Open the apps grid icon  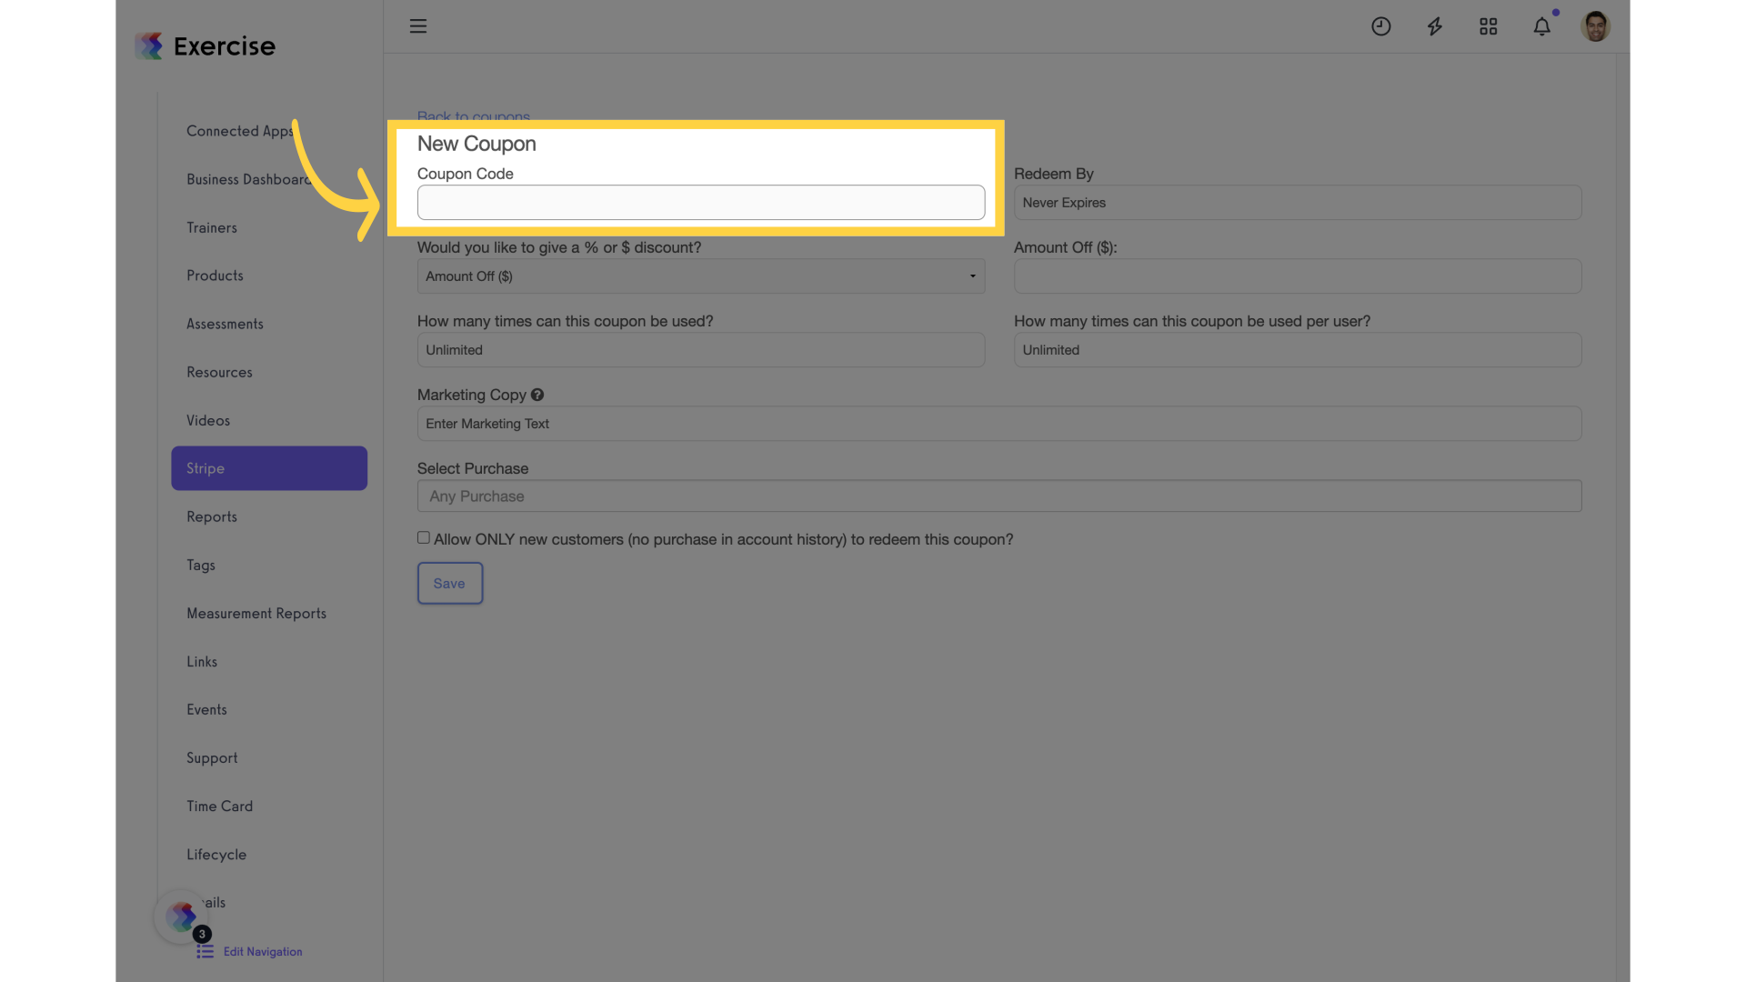pyautogui.click(x=1488, y=26)
